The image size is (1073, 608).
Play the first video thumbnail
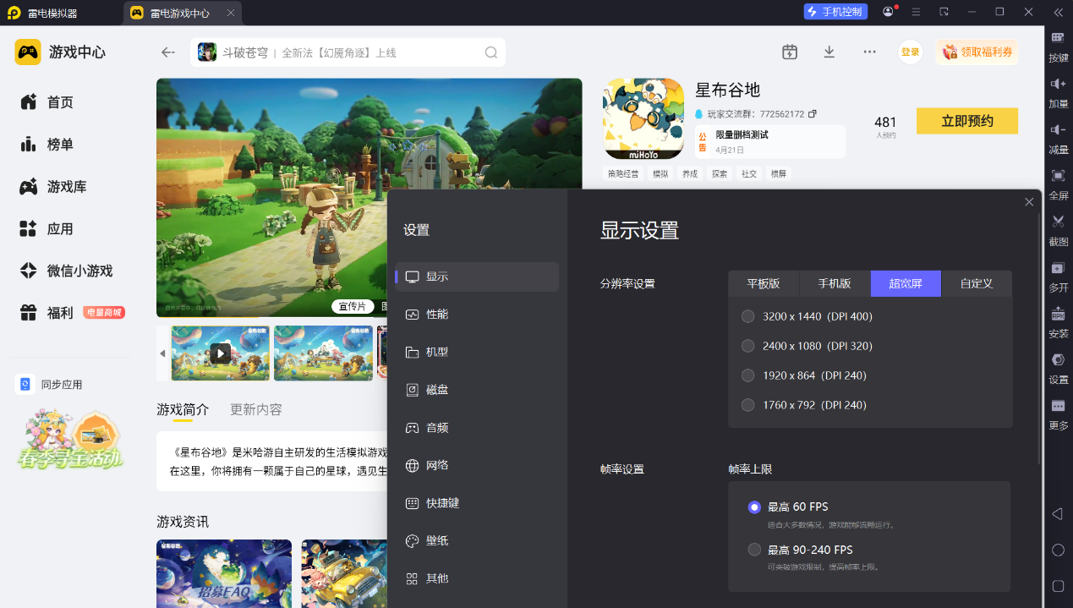[x=220, y=353]
